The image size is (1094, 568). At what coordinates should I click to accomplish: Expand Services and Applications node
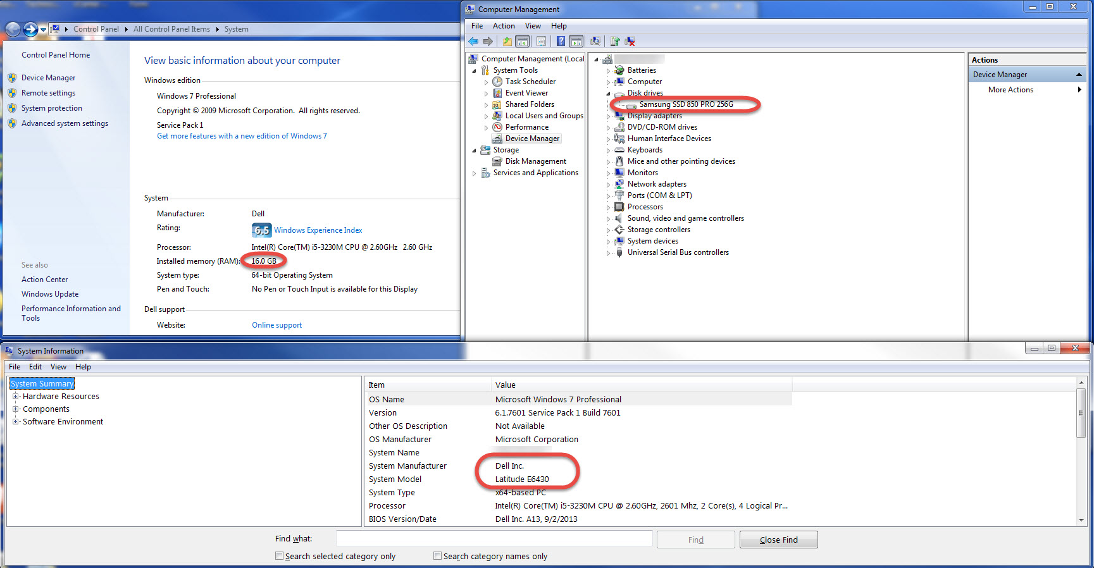point(474,173)
